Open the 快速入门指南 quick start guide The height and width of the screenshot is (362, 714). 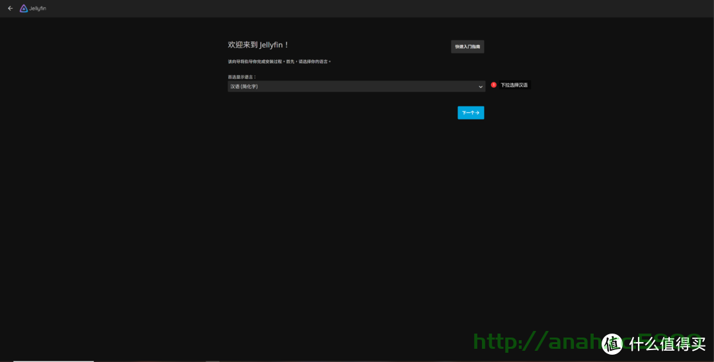tap(467, 47)
